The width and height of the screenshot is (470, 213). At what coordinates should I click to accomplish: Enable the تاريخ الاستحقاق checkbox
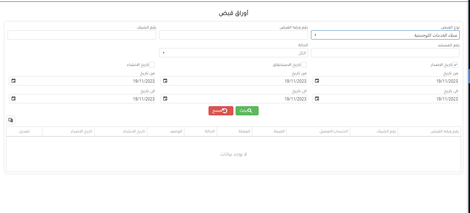point(304,65)
